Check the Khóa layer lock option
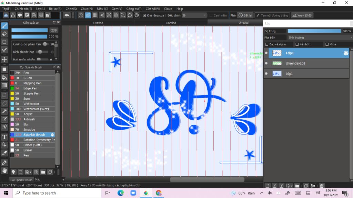This screenshot has width=353, height=198. pyautogui.click(x=327, y=44)
